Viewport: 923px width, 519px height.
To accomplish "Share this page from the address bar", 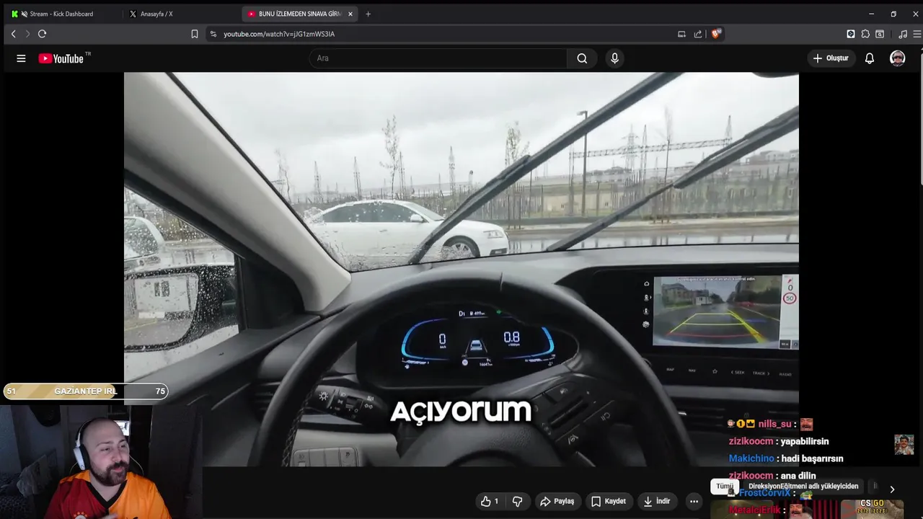I will 698,34.
